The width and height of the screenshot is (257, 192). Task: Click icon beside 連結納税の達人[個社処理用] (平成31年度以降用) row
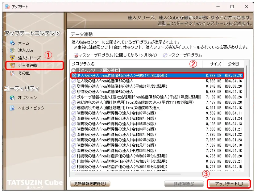[74, 102]
